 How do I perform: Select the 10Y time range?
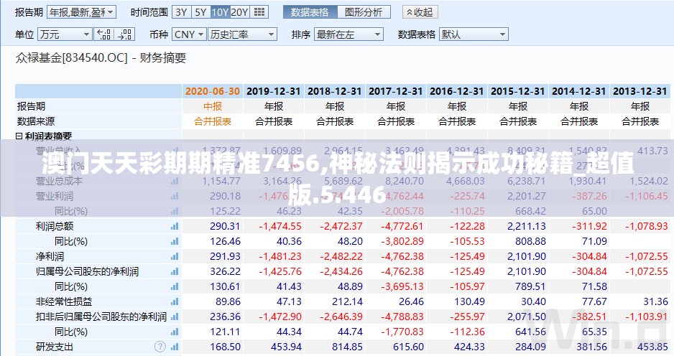pos(220,12)
